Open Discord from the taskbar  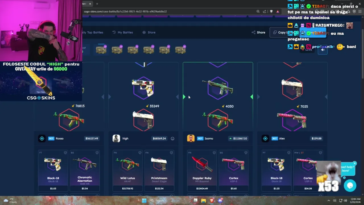pos(220,200)
